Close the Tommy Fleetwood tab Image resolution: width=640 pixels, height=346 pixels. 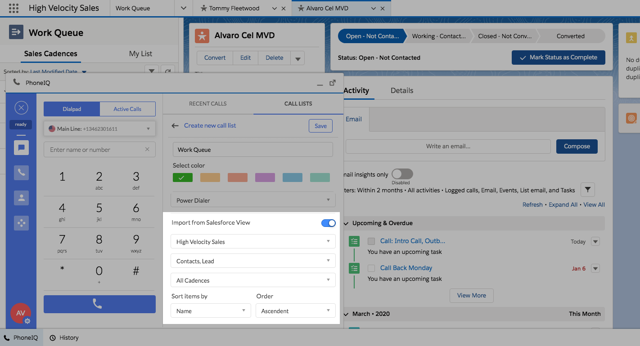(x=283, y=9)
